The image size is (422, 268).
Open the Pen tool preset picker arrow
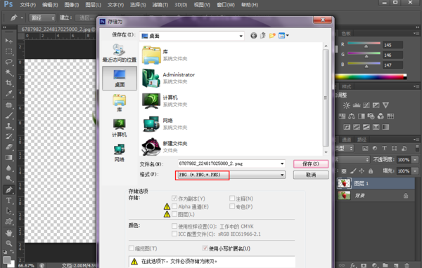coord(22,18)
